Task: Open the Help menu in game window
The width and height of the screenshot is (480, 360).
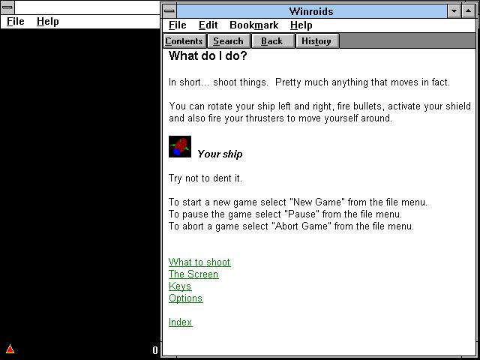Action: coord(47,22)
